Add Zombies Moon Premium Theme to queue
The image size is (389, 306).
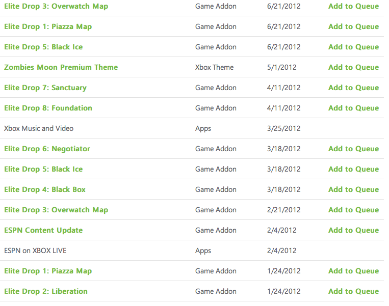(353, 67)
